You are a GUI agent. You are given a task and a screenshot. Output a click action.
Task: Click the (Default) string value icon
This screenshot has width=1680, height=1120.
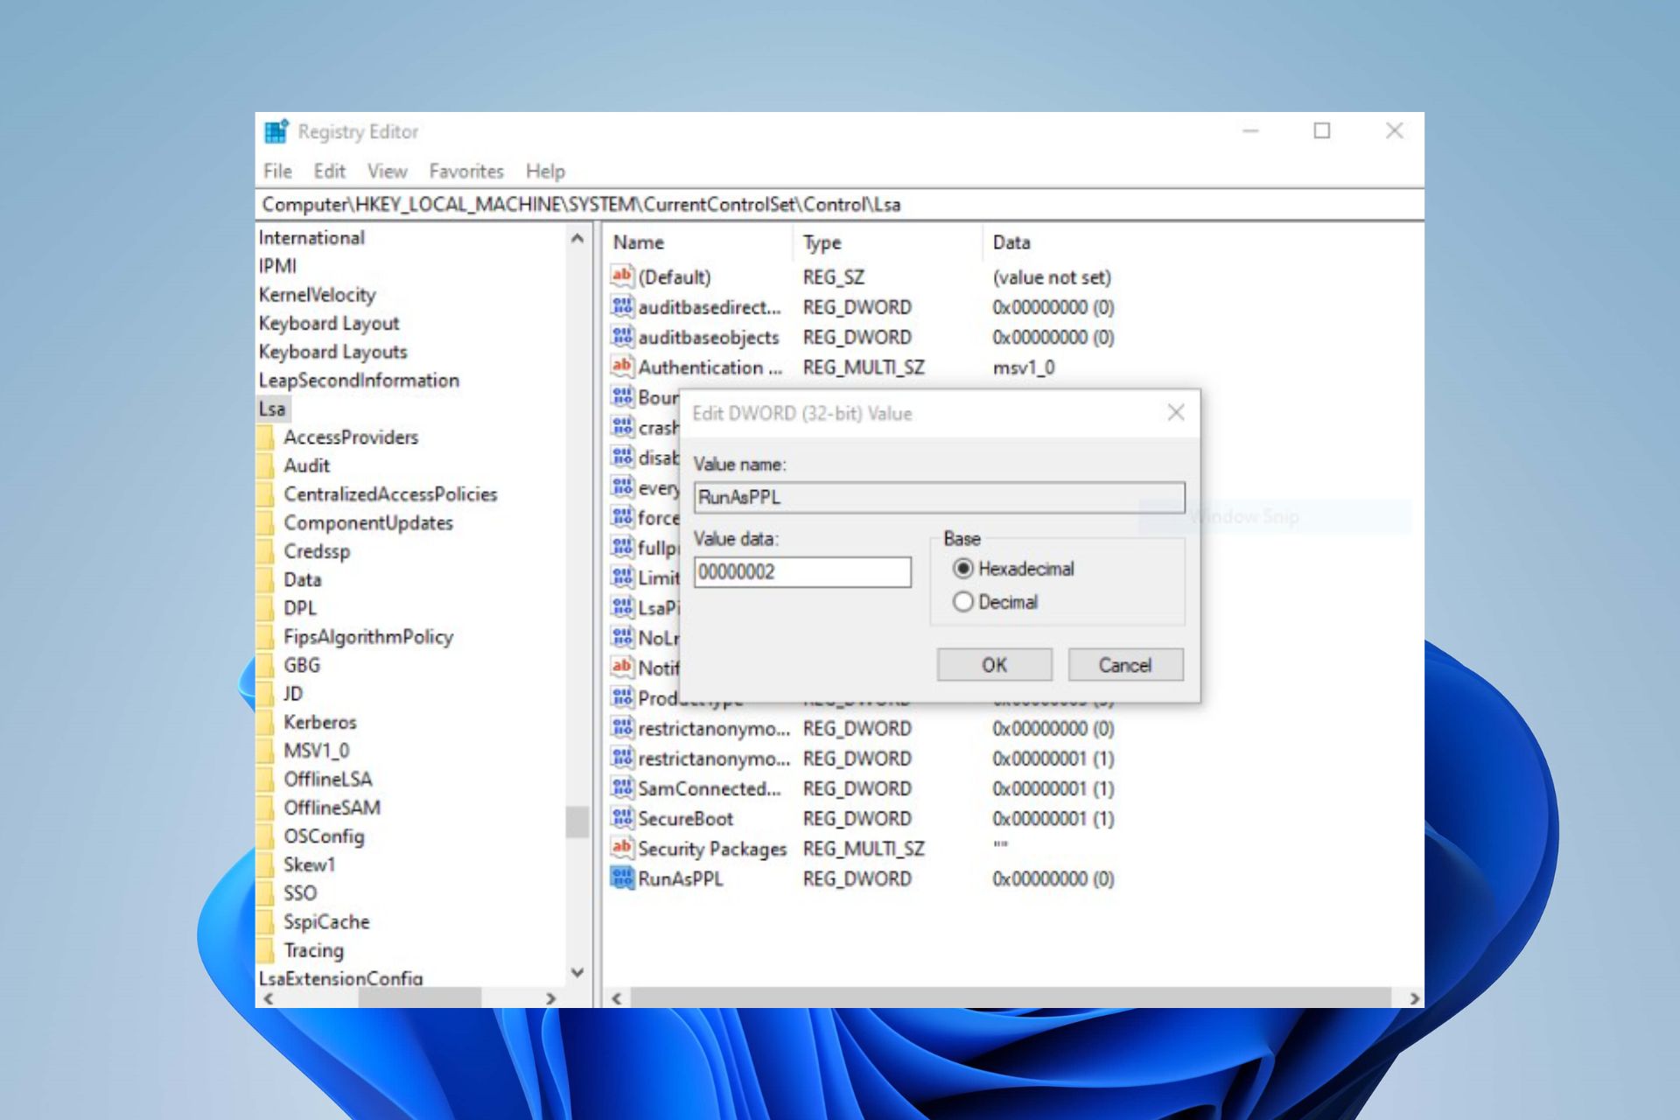click(x=622, y=276)
